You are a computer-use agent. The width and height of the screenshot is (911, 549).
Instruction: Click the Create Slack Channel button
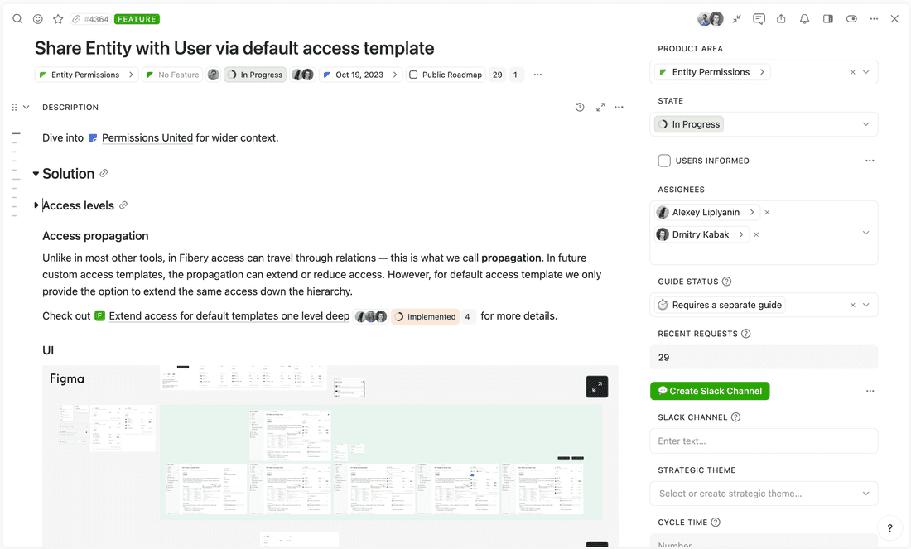pyautogui.click(x=710, y=391)
